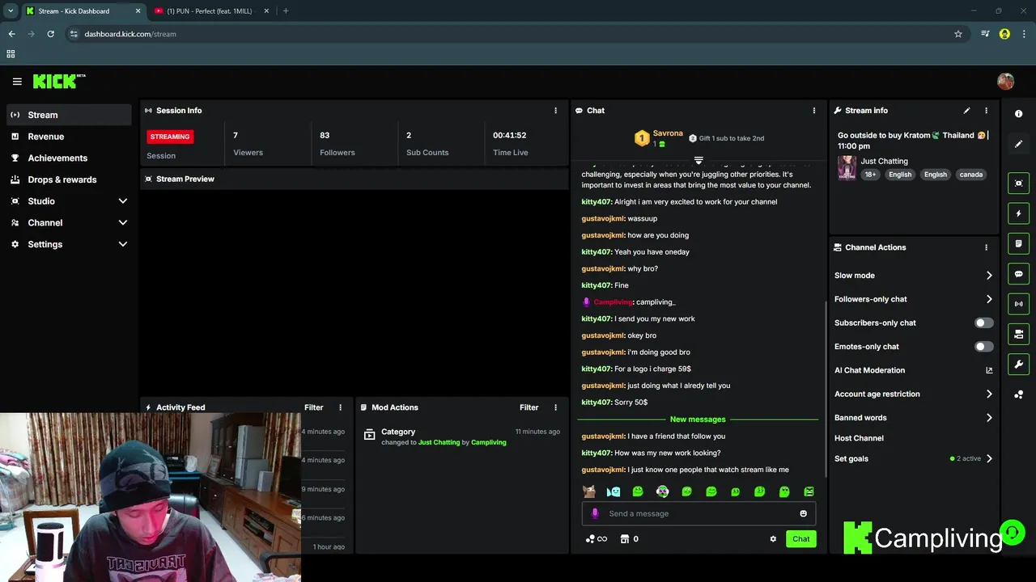Bookmark this page with the star icon

958,34
